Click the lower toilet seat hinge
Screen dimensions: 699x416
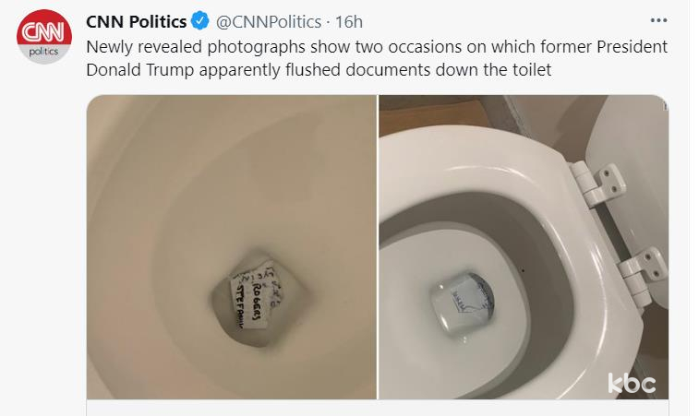point(641,274)
